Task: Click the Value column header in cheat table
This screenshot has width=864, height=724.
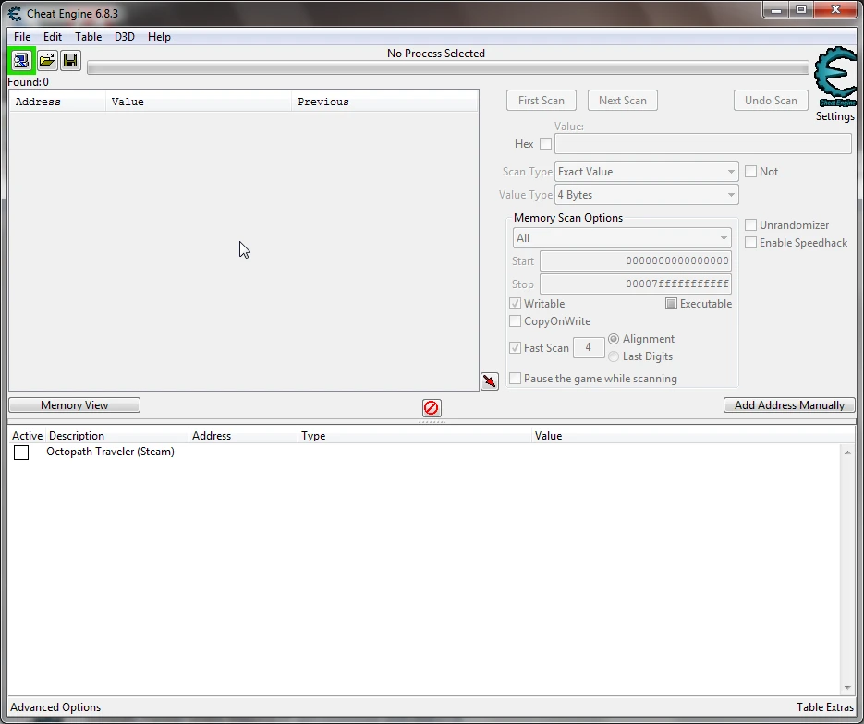Action: point(693,436)
